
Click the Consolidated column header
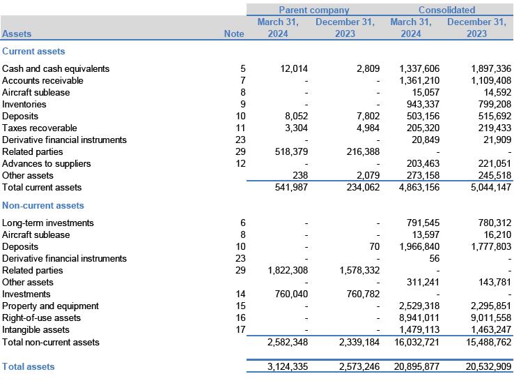point(446,10)
